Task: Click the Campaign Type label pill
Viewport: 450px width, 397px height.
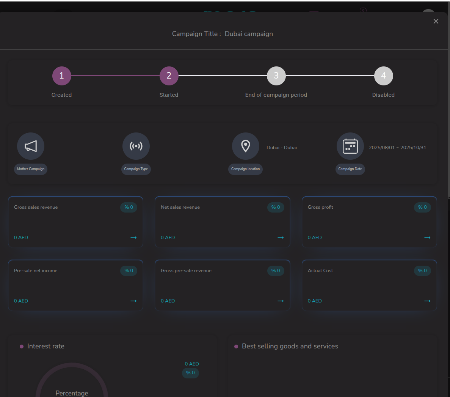Action: 136,169
